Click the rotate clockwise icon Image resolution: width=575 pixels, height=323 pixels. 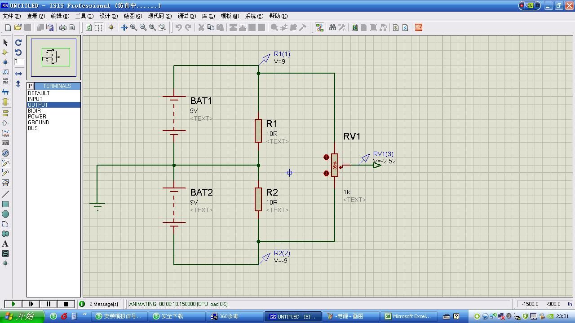[18, 43]
